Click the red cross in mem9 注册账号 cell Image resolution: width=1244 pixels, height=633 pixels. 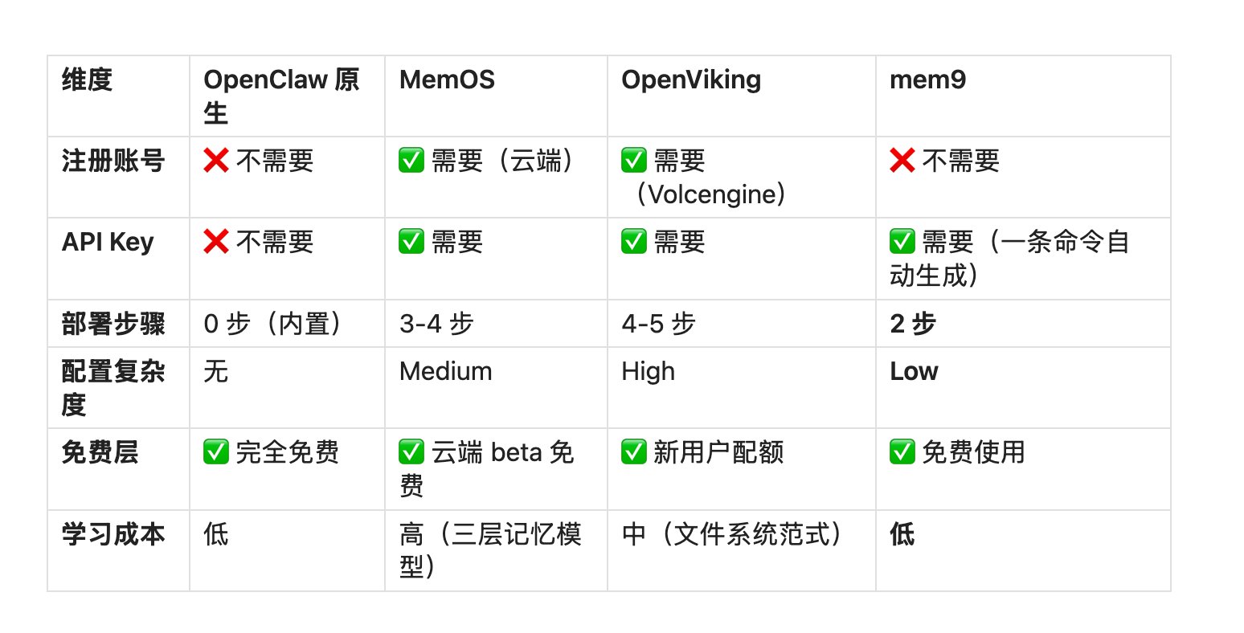(902, 161)
